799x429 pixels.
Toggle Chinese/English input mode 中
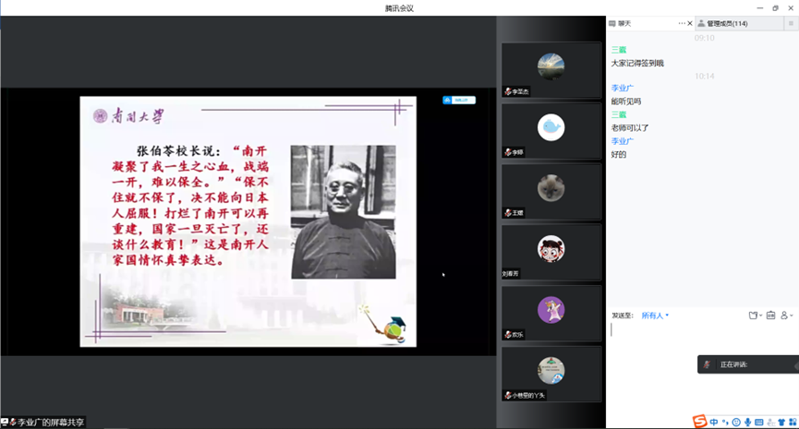(714, 422)
